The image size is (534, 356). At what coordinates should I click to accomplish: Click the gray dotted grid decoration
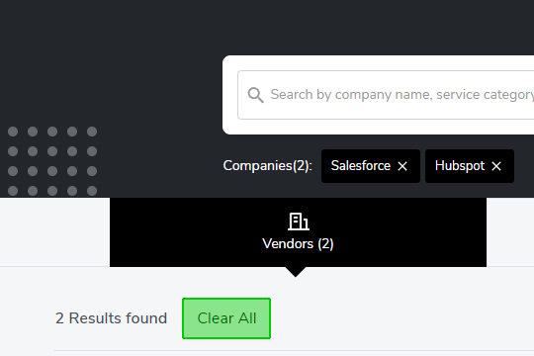[x=52, y=161]
